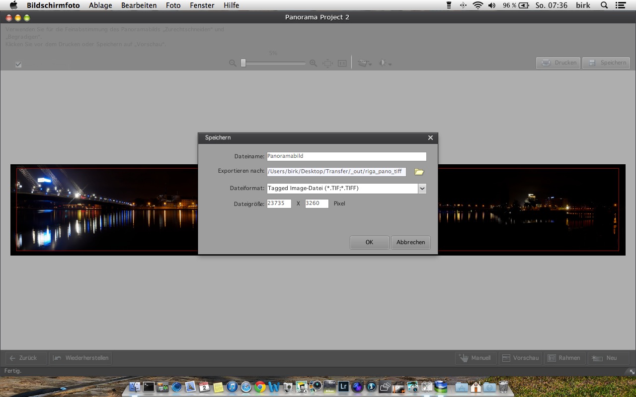The width and height of the screenshot is (636, 397).
Task: Cancel saving via Abbrechen button
Action: click(x=410, y=242)
